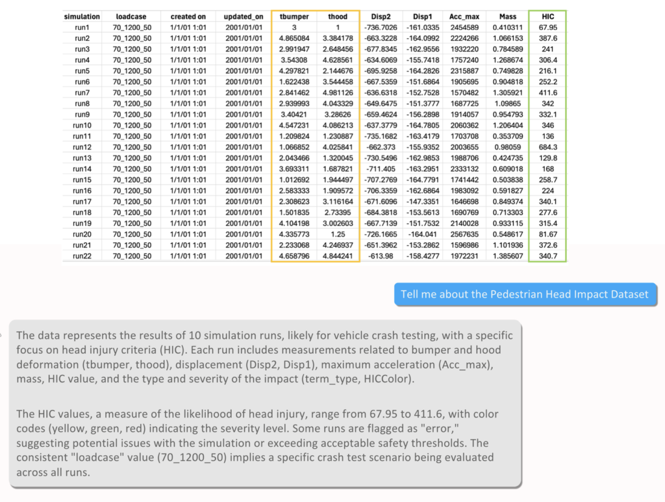665x502 pixels.
Task: Click tbumper value 4.658796
Action: click(x=294, y=256)
